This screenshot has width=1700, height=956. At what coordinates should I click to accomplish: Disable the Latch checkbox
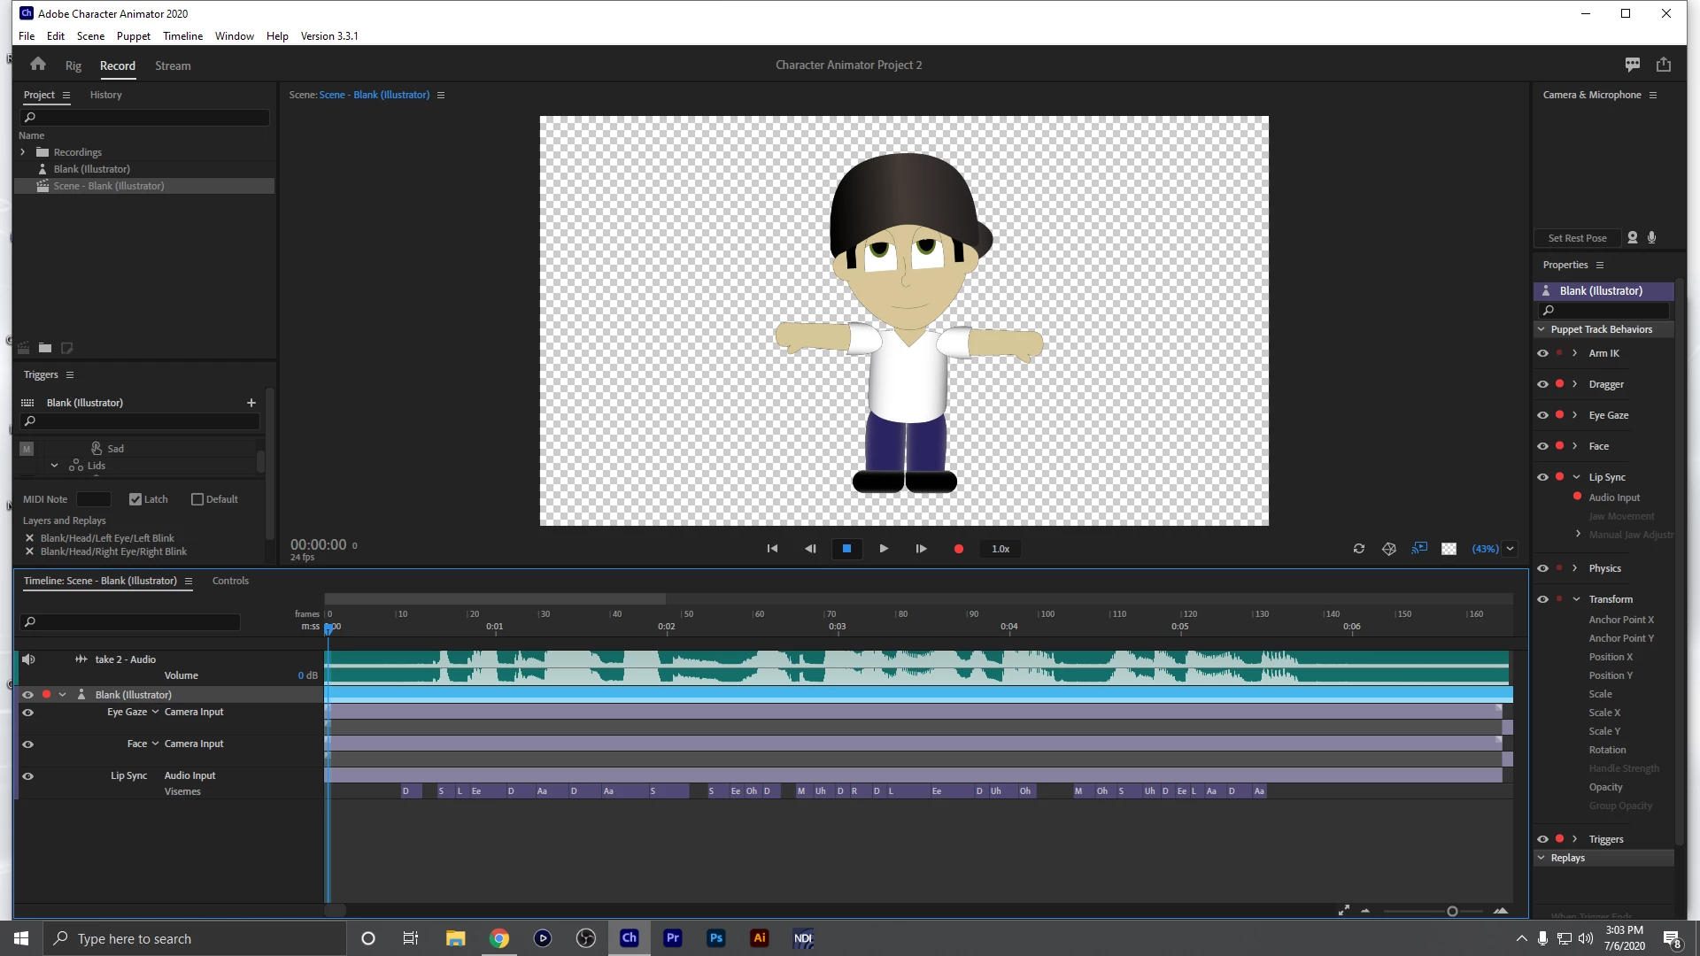tap(135, 499)
